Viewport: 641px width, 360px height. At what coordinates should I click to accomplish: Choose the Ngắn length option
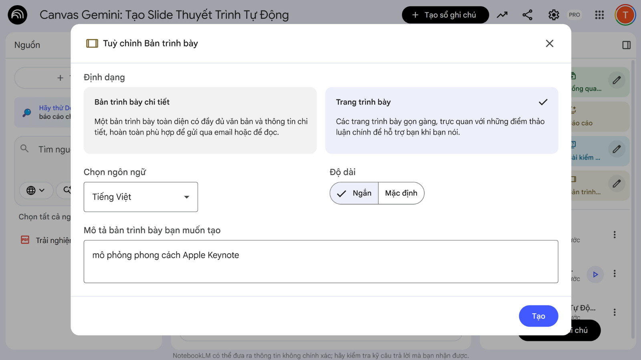tap(355, 193)
